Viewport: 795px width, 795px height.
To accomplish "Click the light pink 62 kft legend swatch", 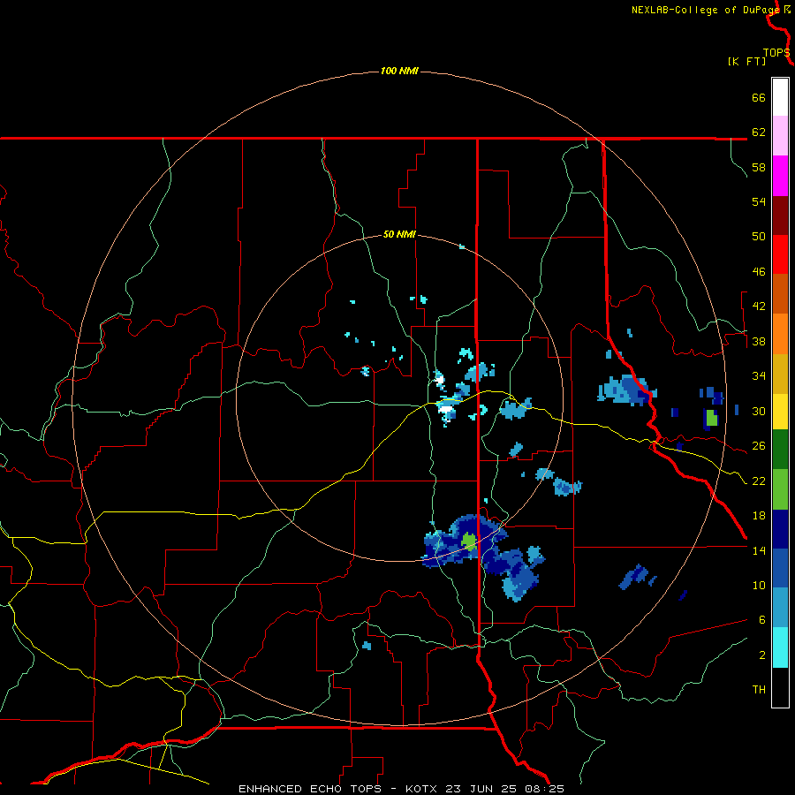I will 780,136.
